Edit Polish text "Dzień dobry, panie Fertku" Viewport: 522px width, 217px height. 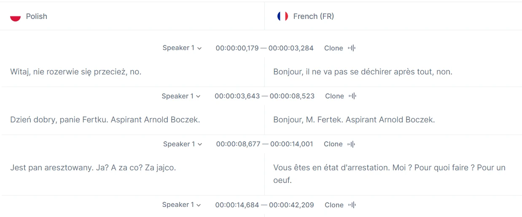[105, 120]
